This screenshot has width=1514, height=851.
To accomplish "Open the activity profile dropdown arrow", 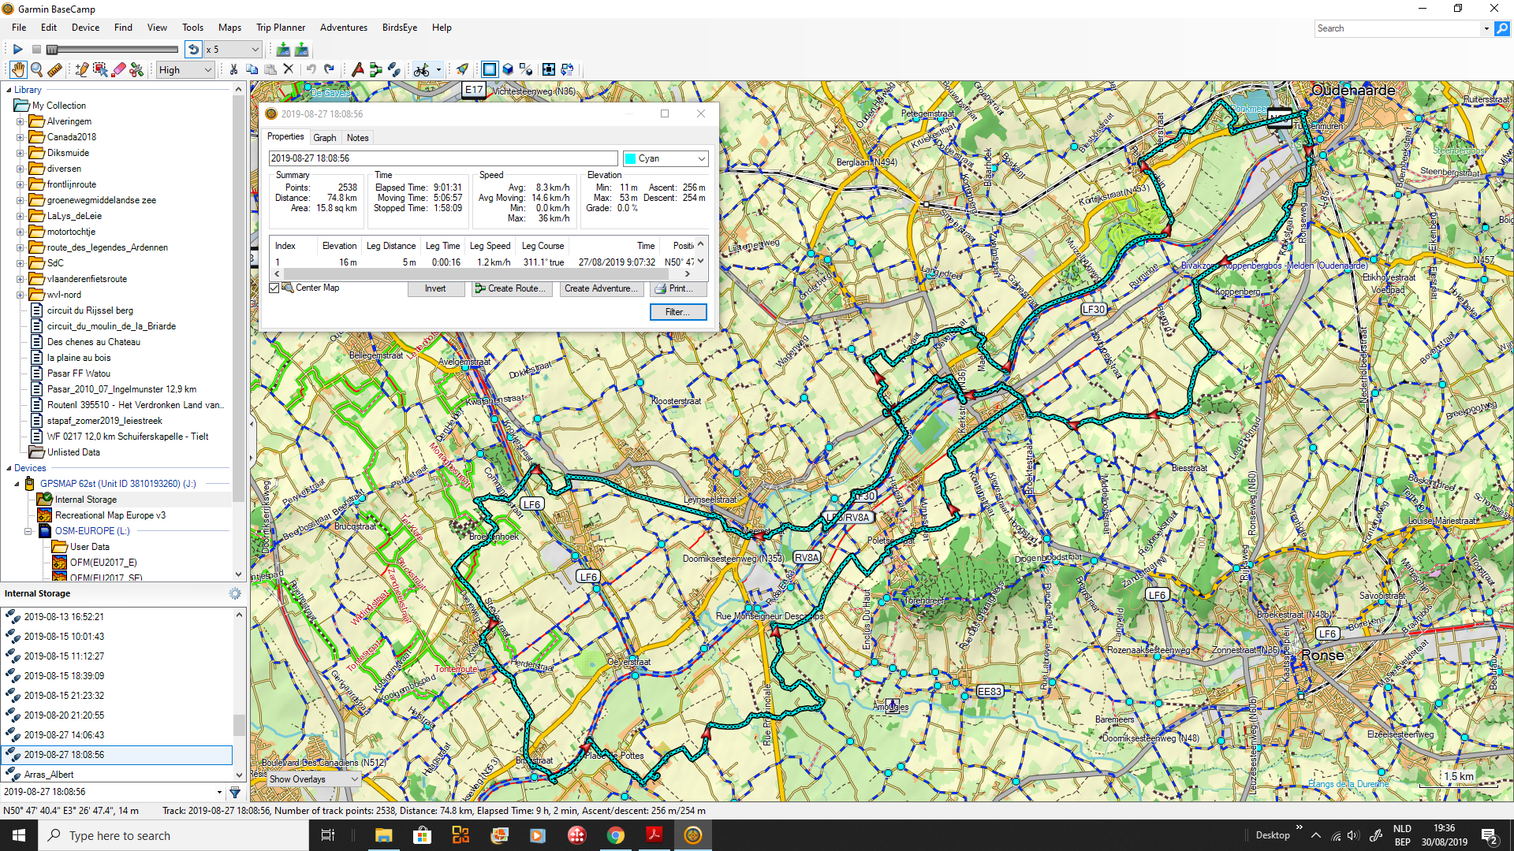I will pyautogui.click(x=438, y=70).
